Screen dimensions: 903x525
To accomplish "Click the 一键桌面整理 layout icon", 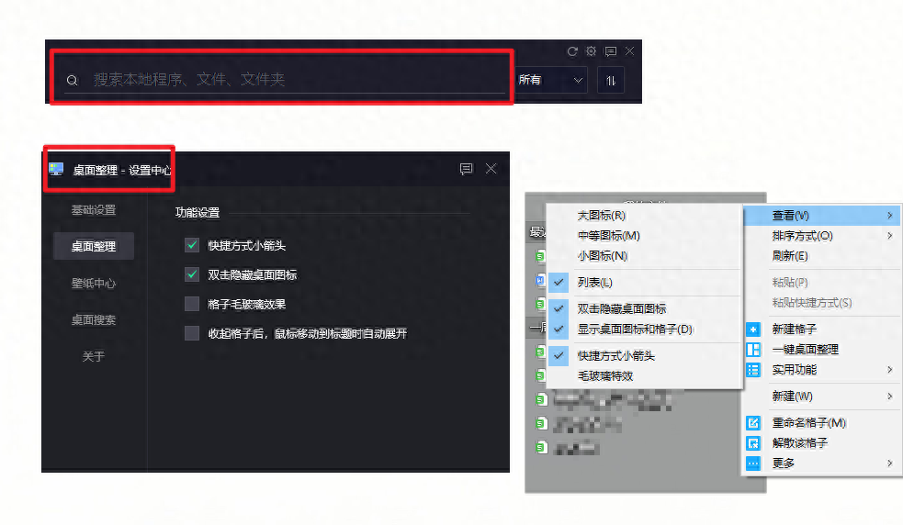I will pyautogui.click(x=753, y=350).
